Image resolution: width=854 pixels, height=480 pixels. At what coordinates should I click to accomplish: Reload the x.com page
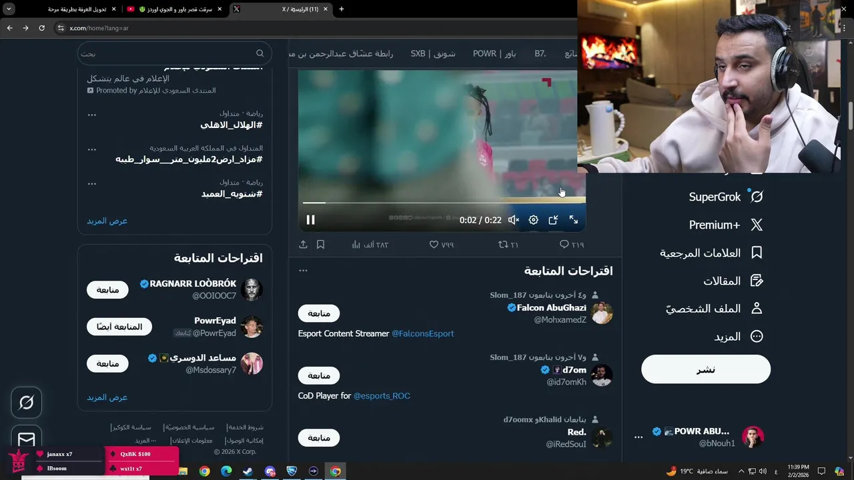pyautogui.click(x=41, y=28)
